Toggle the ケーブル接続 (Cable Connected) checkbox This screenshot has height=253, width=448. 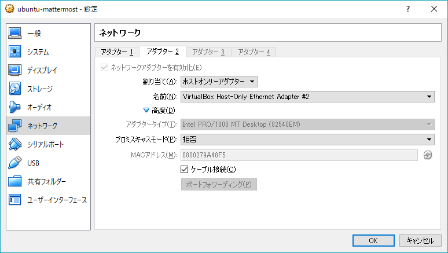(x=185, y=170)
